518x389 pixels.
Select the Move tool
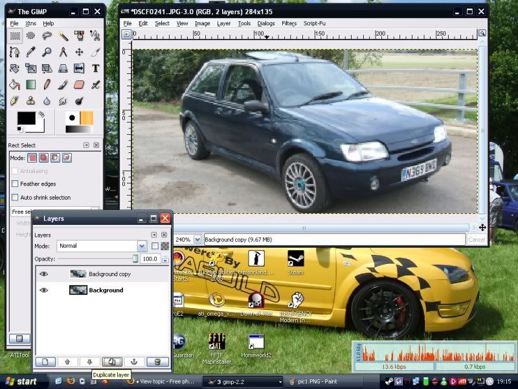79,52
